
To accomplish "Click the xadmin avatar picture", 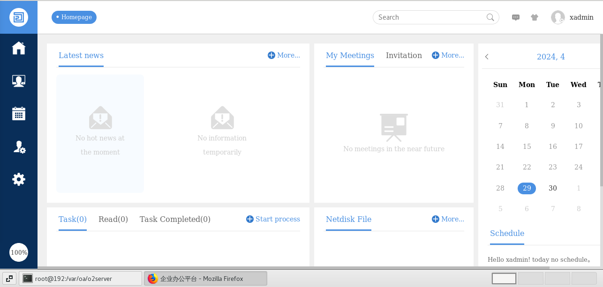I will click(558, 17).
